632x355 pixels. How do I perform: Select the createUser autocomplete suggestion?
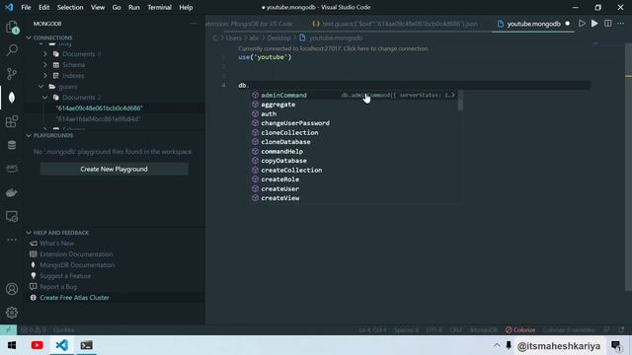point(280,188)
